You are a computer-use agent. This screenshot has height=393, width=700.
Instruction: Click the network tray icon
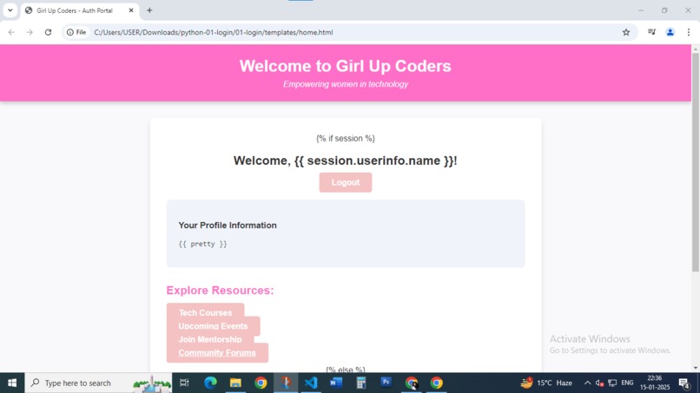tap(612, 383)
